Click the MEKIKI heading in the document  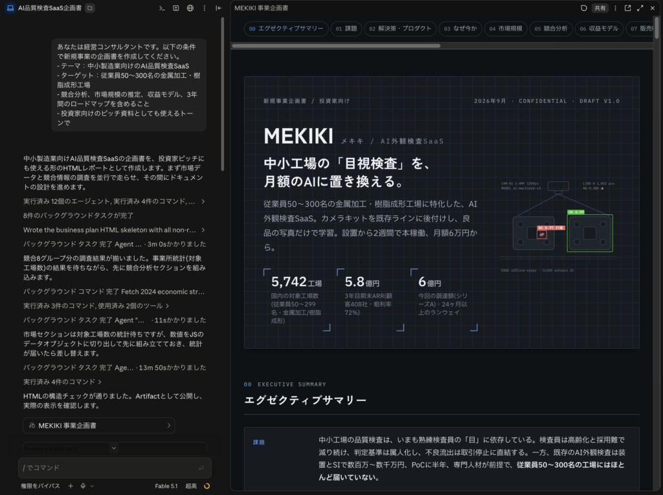pyautogui.click(x=298, y=136)
